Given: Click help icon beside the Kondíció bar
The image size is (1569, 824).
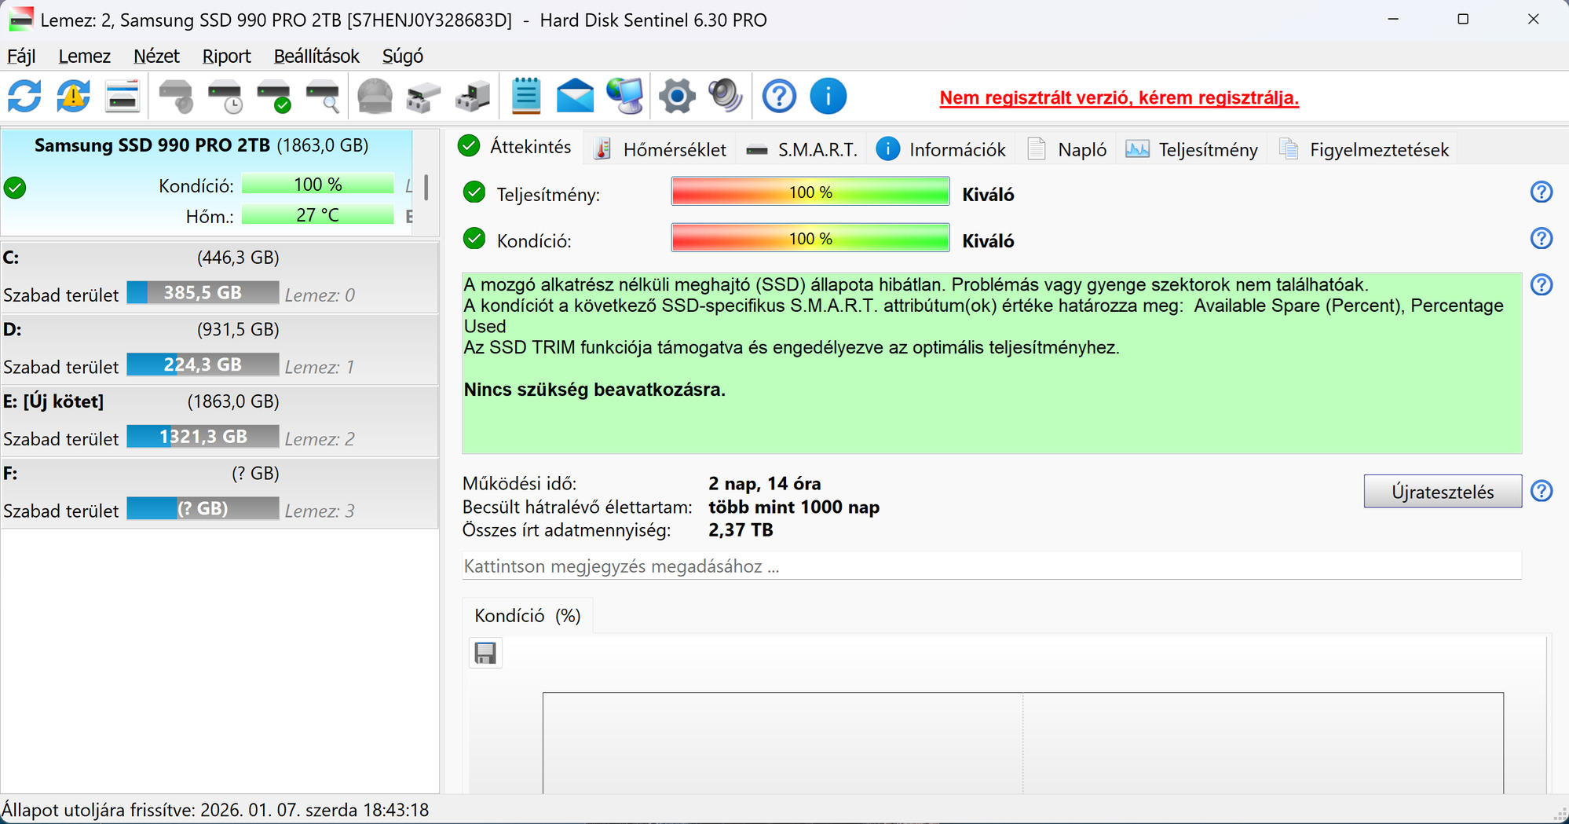Looking at the screenshot, I should coord(1542,239).
